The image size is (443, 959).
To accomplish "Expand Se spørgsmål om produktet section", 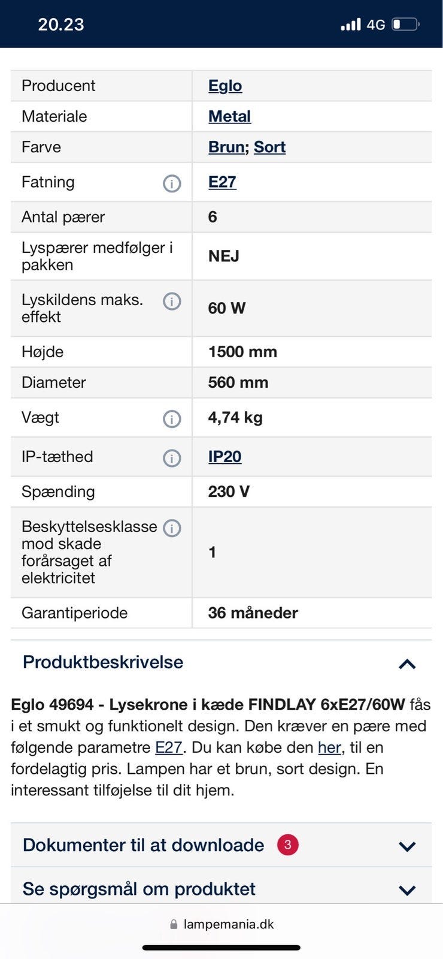I will point(407,890).
